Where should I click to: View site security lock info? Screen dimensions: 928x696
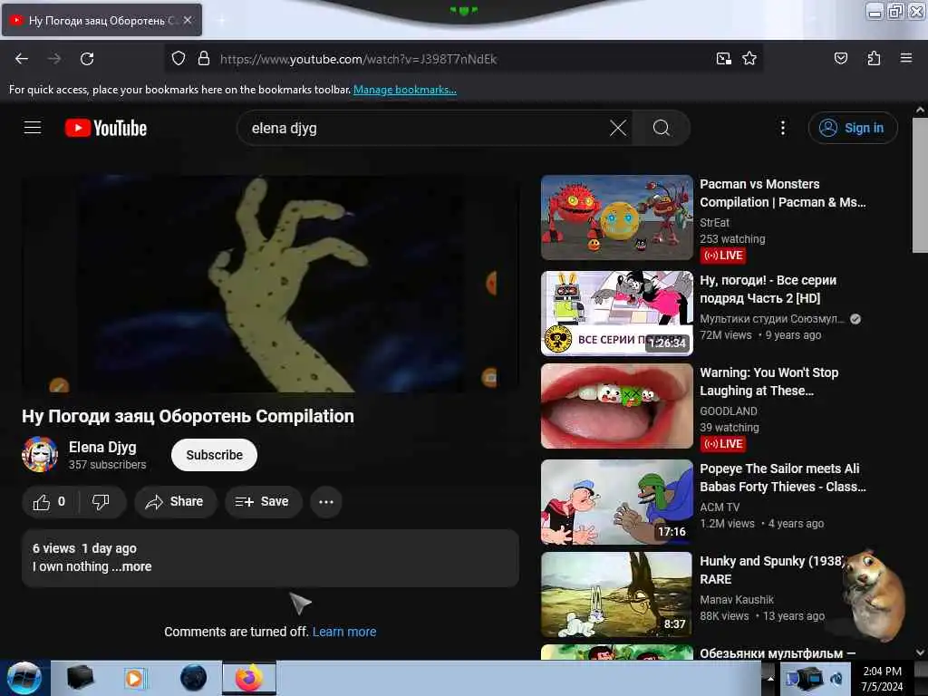(x=204, y=58)
